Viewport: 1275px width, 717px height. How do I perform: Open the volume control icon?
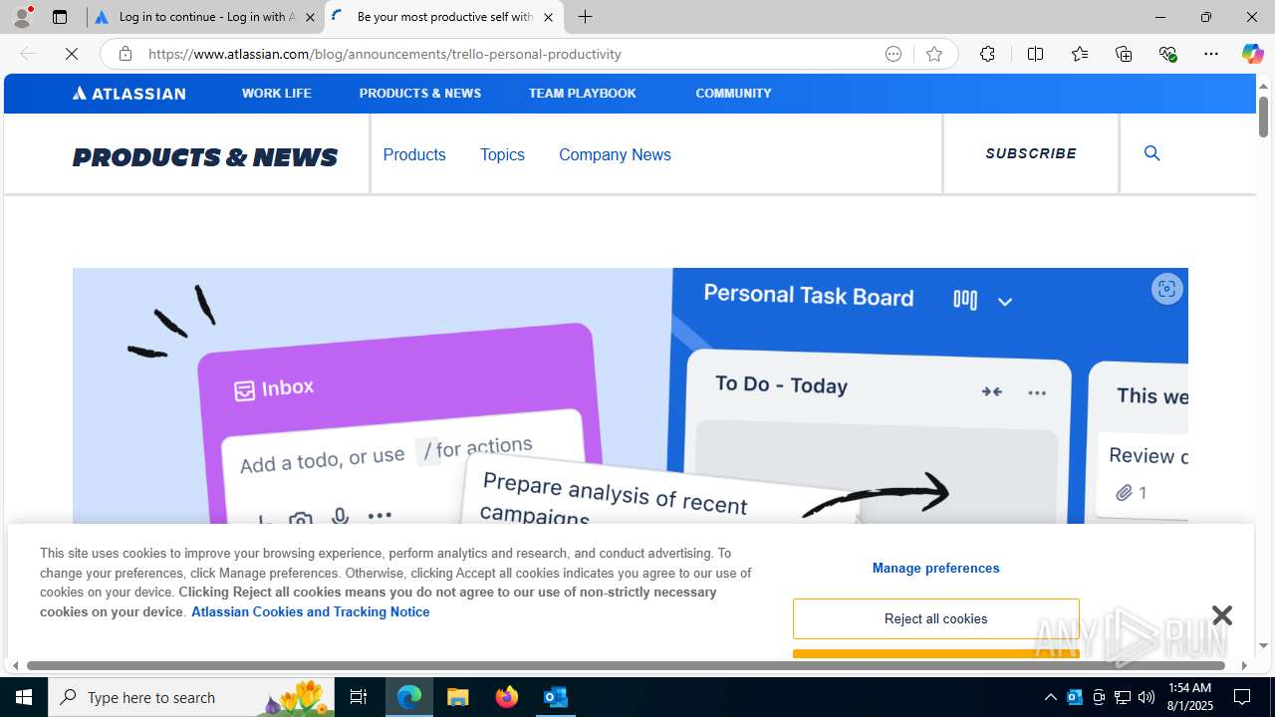coord(1147,697)
